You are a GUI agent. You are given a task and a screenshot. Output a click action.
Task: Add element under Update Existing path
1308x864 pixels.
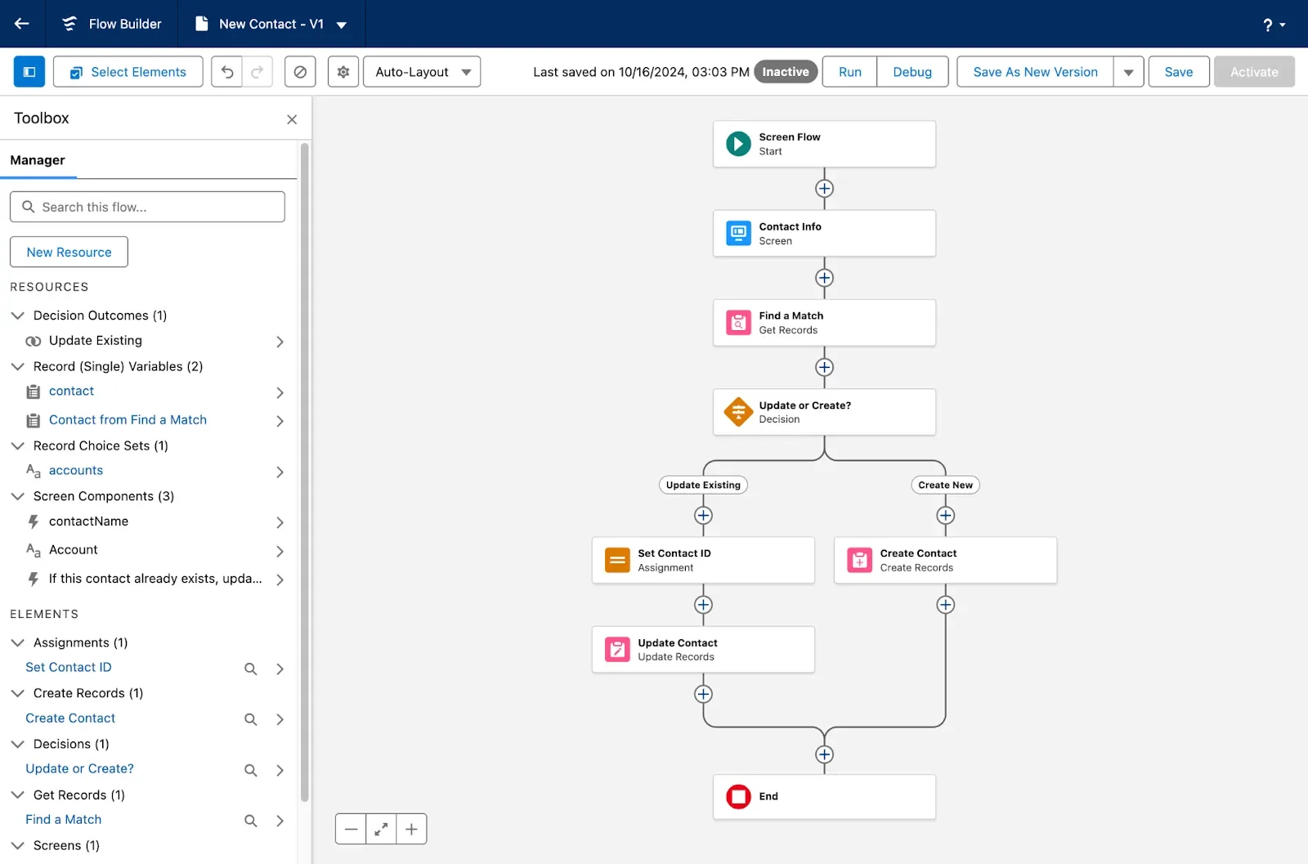(703, 516)
